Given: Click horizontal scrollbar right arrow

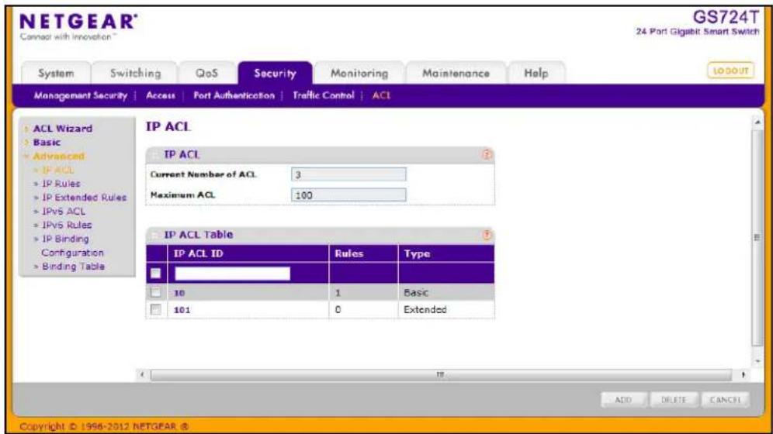Looking at the screenshot, I should [x=743, y=375].
